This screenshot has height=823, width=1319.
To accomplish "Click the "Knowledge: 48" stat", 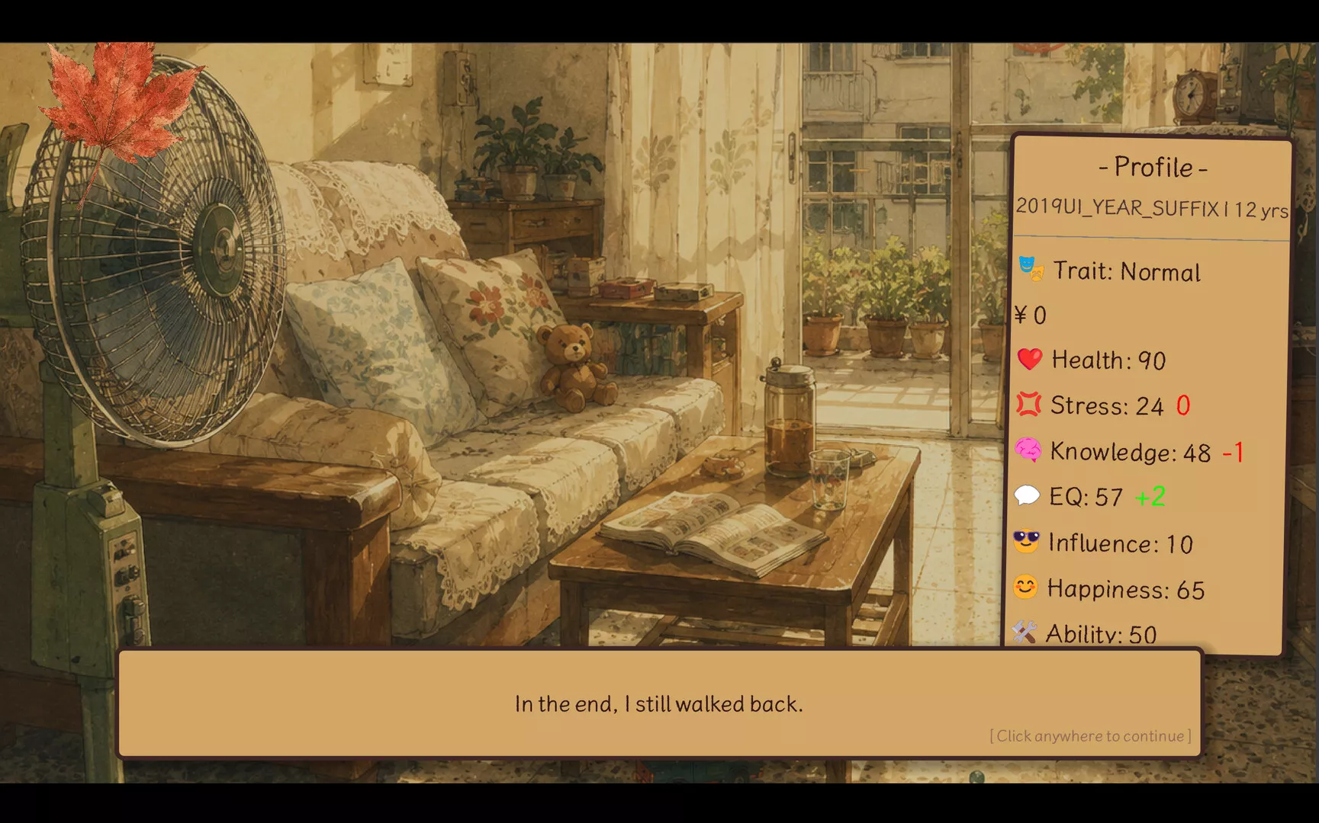I will (1130, 452).
